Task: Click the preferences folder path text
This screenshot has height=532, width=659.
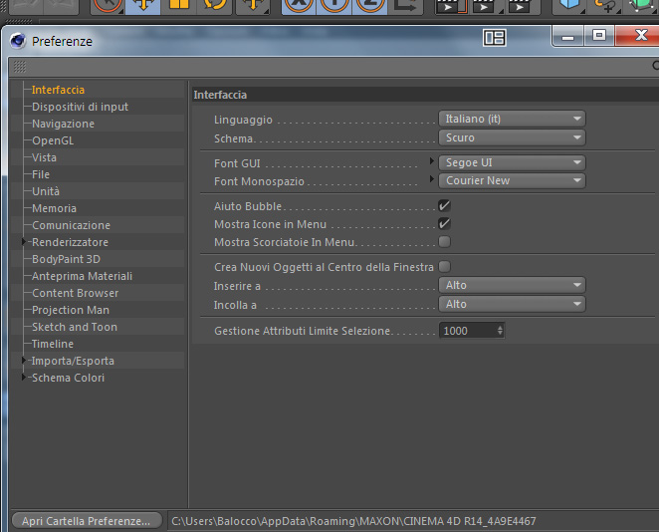Action: click(353, 521)
